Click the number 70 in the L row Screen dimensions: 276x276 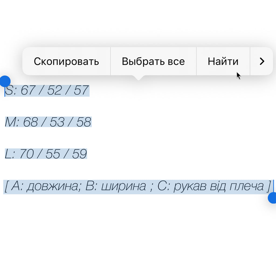coord(27,154)
